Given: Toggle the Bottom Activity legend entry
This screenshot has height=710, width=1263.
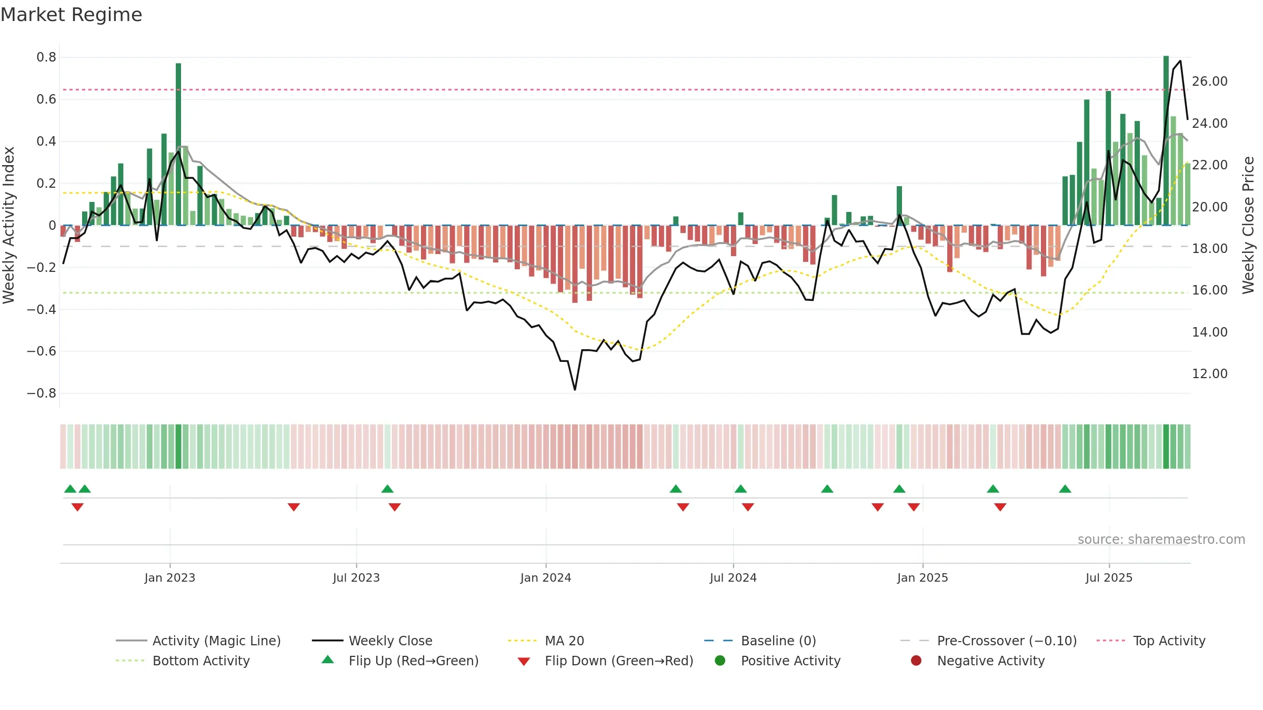Looking at the screenshot, I should pyautogui.click(x=183, y=661).
